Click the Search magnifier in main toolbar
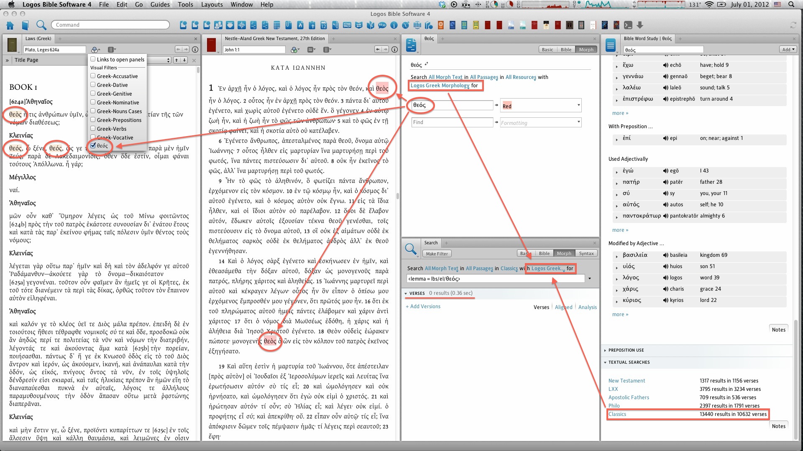The image size is (803, 451). click(x=41, y=25)
